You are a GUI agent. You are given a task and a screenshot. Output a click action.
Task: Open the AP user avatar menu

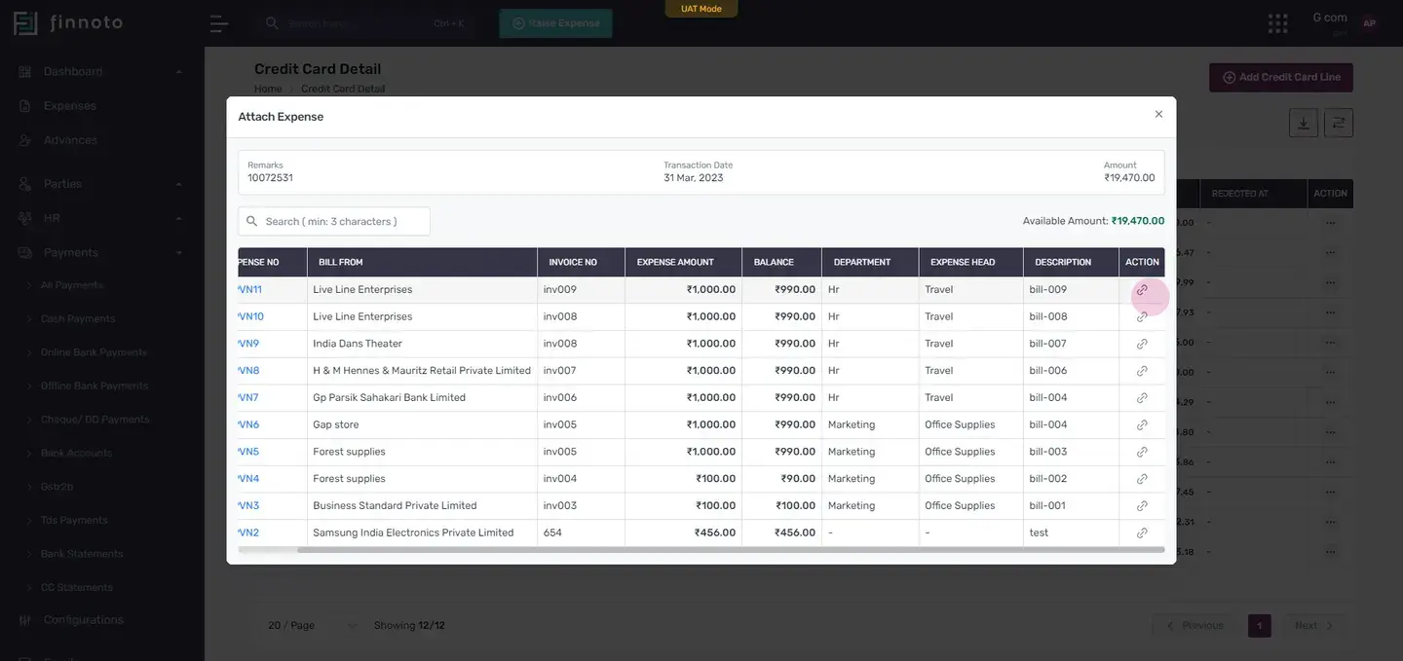(x=1369, y=23)
